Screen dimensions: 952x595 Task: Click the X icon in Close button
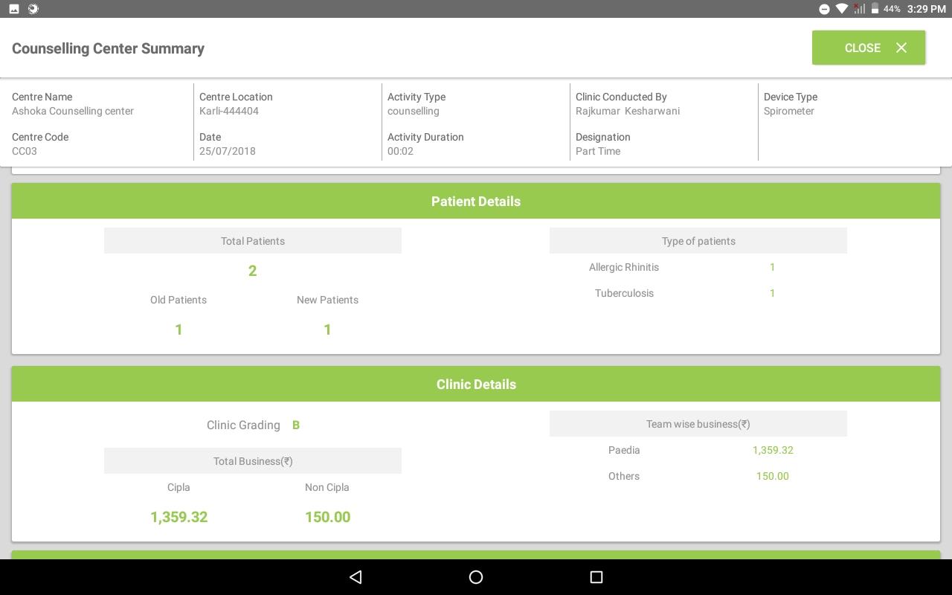click(901, 48)
